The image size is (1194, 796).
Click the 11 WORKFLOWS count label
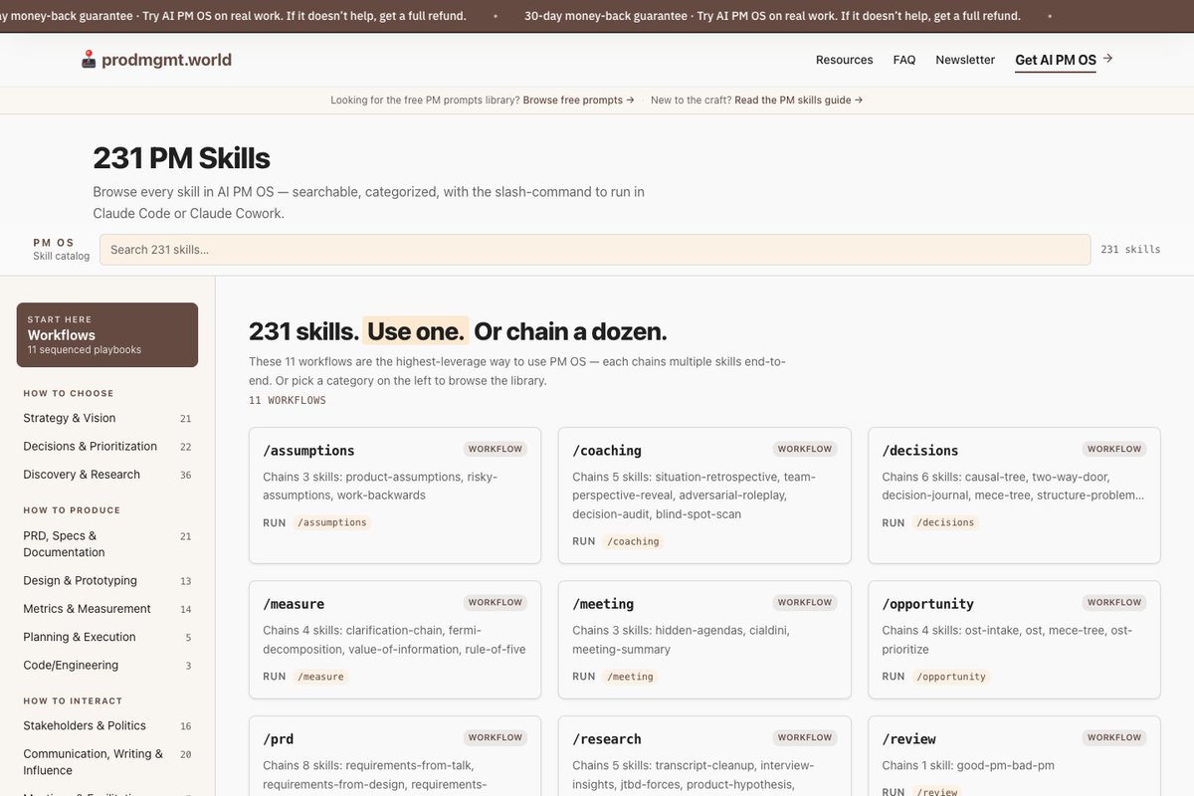288,400
